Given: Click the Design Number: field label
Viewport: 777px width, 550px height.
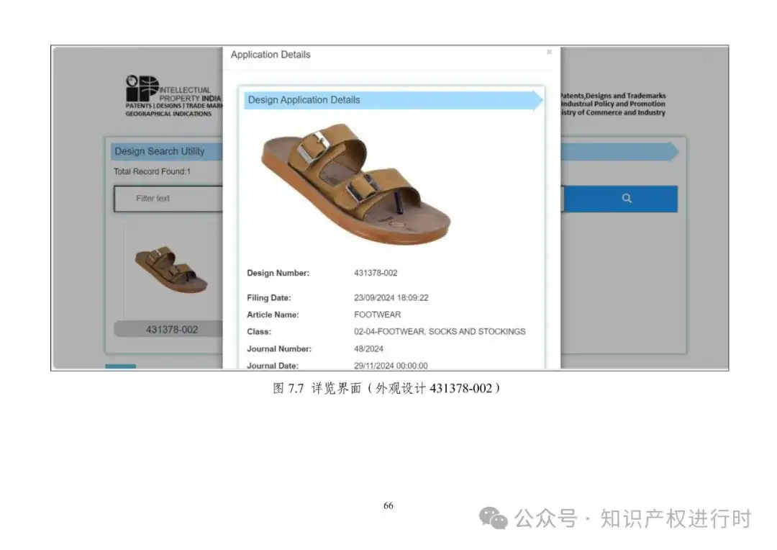Looking at the screenshot, I should (278, 274).
